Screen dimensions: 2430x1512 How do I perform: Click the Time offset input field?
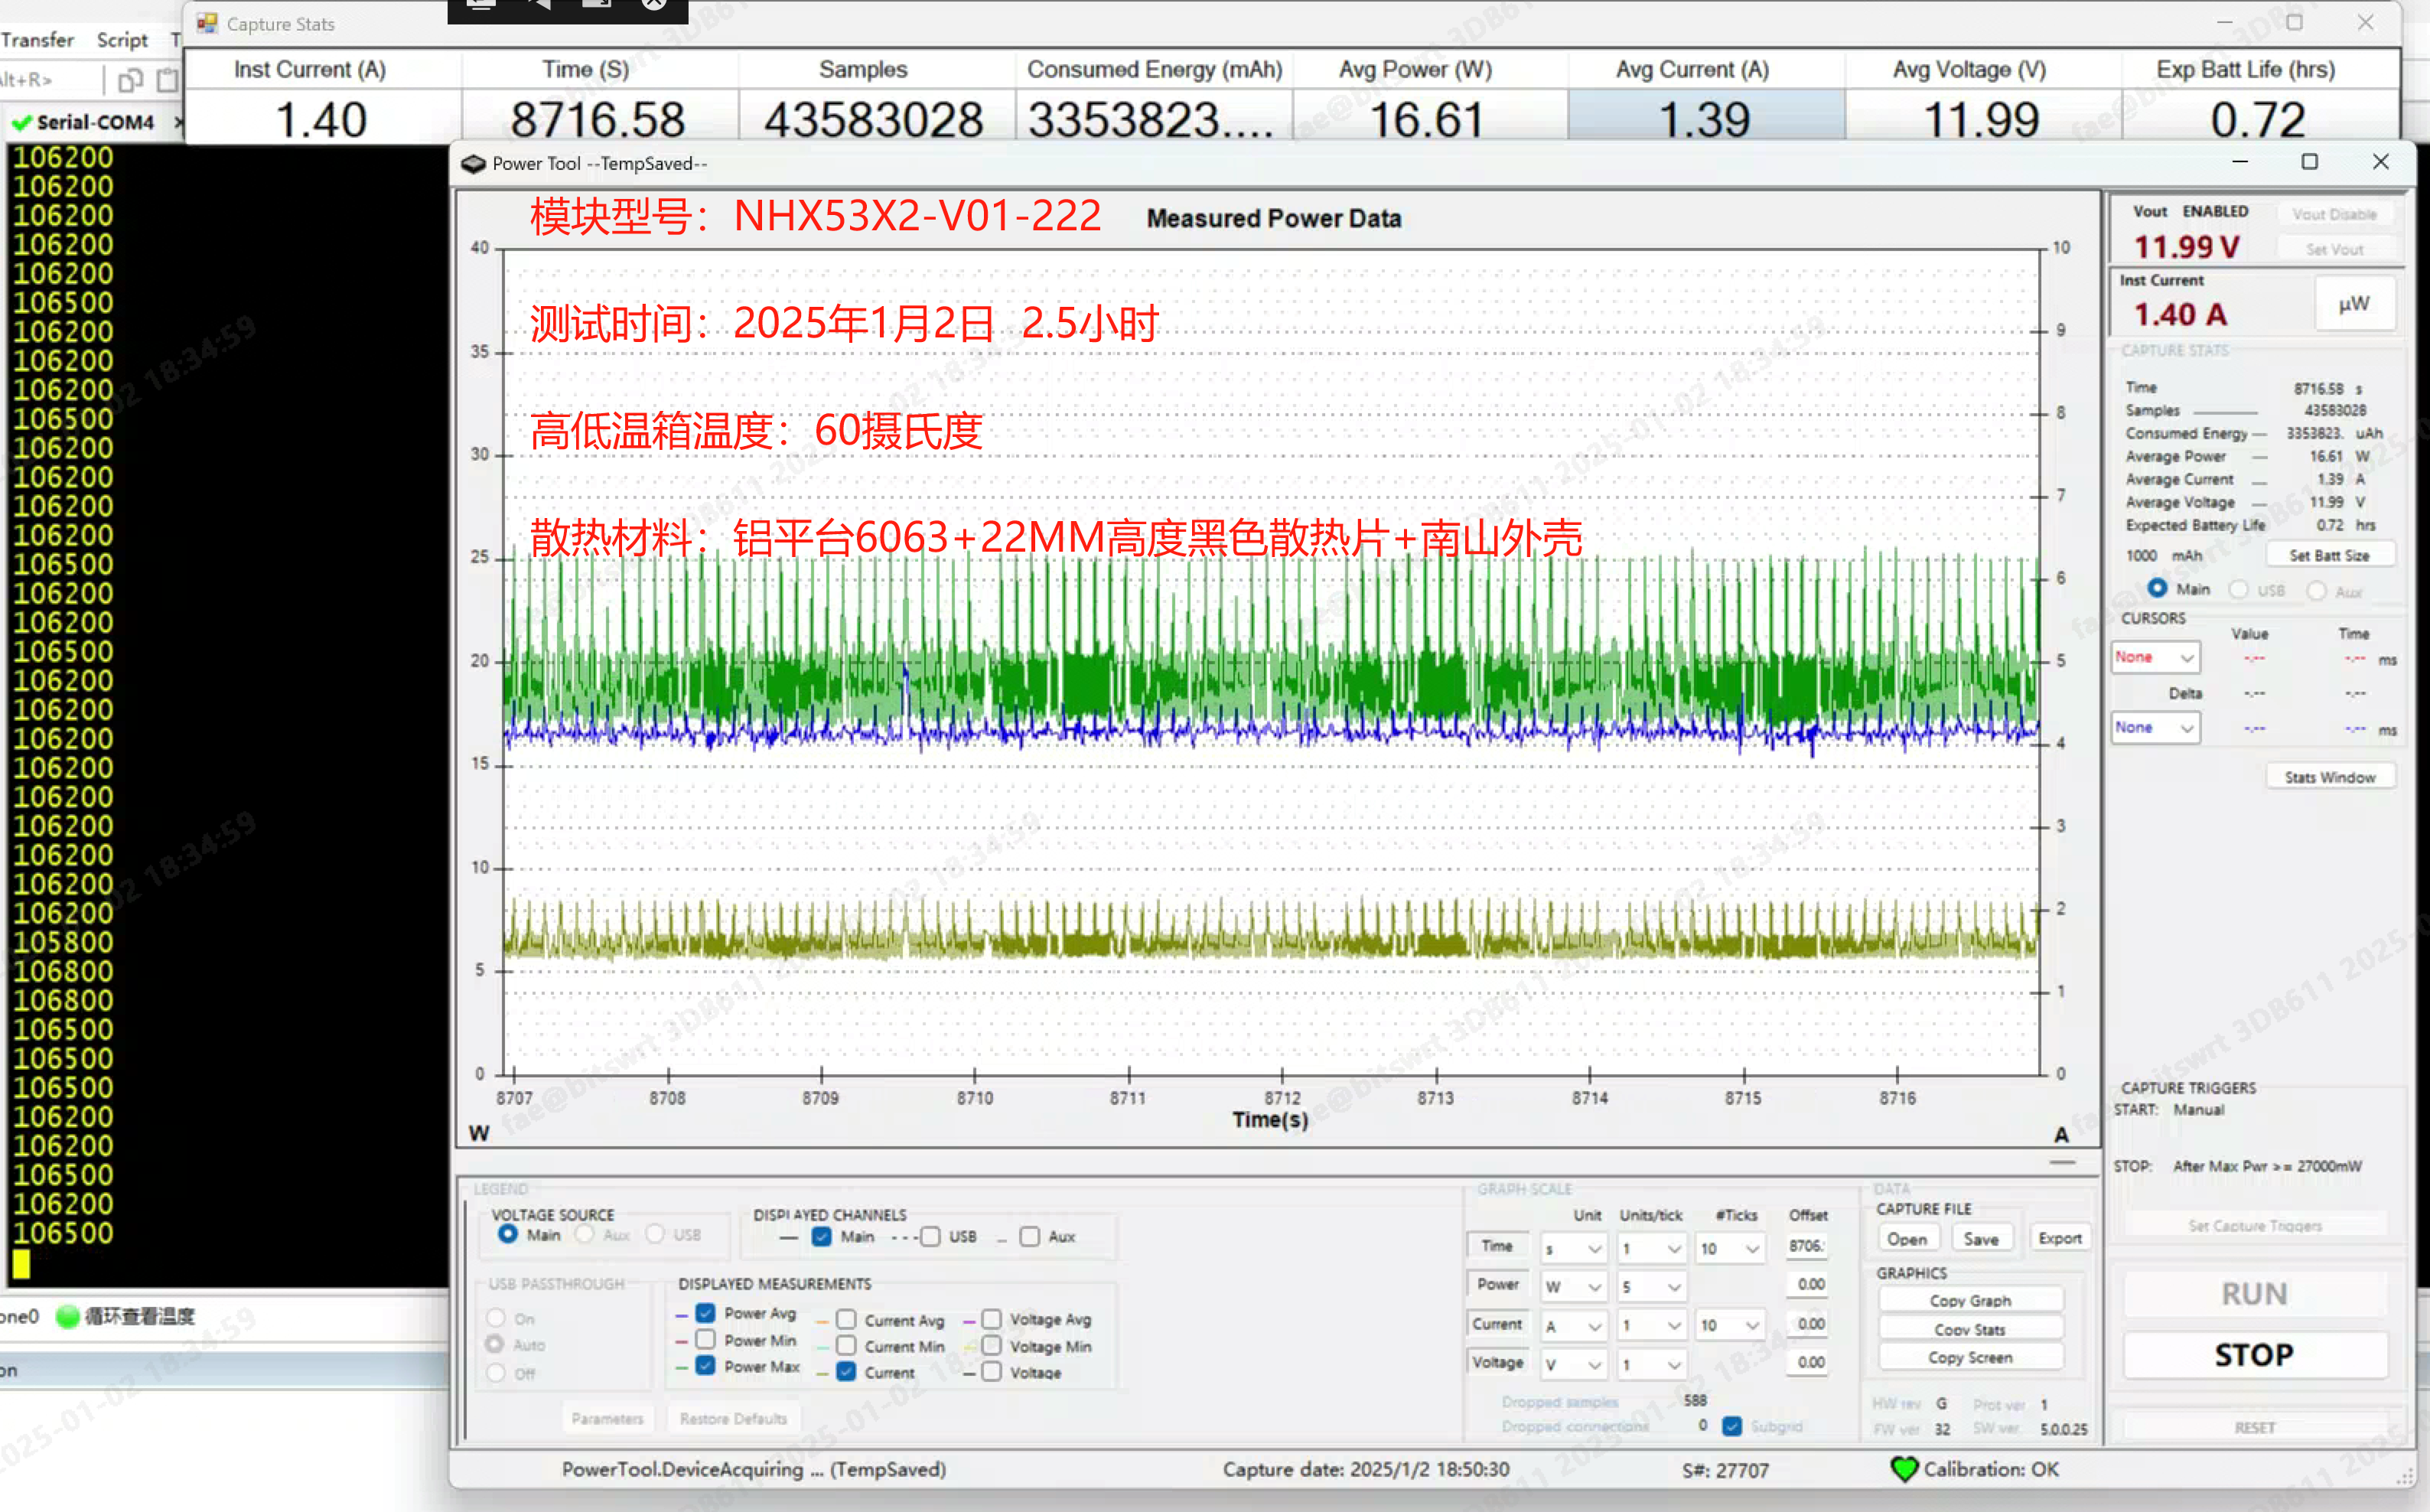(x=1806, y=1246)
